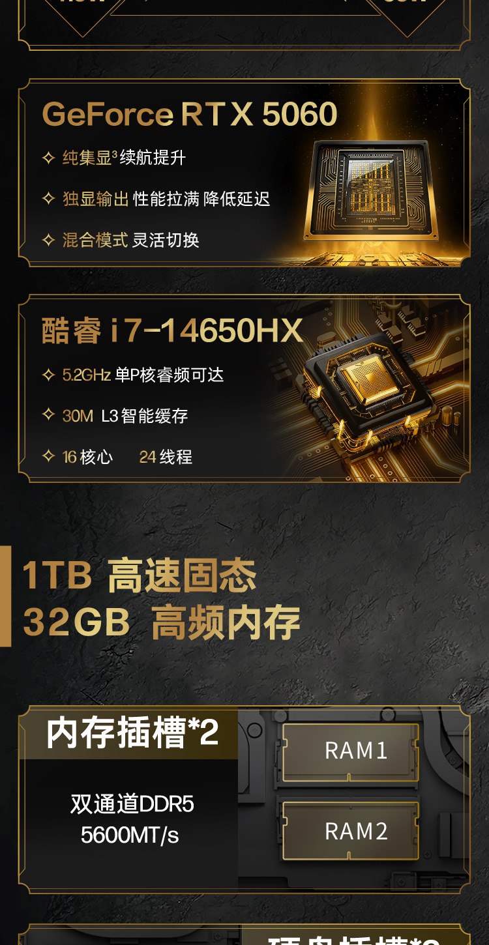Click the 1TB 高速固态 headline
This screenshot has width=489, height=945.
click(x=140, y=576)
